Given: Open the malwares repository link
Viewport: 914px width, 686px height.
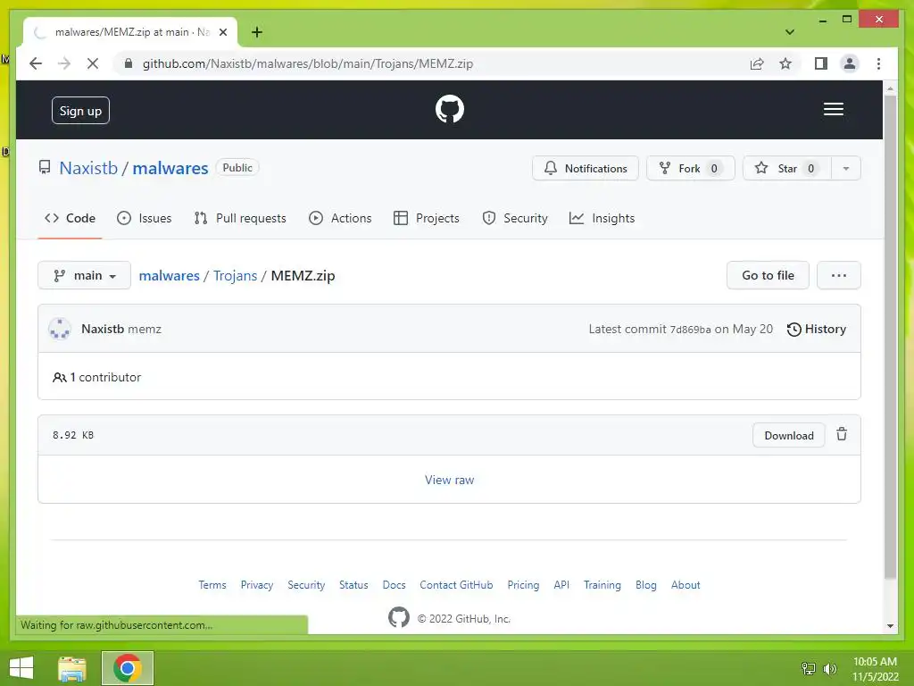Looking at the screenshot, I should pos(170,168).
